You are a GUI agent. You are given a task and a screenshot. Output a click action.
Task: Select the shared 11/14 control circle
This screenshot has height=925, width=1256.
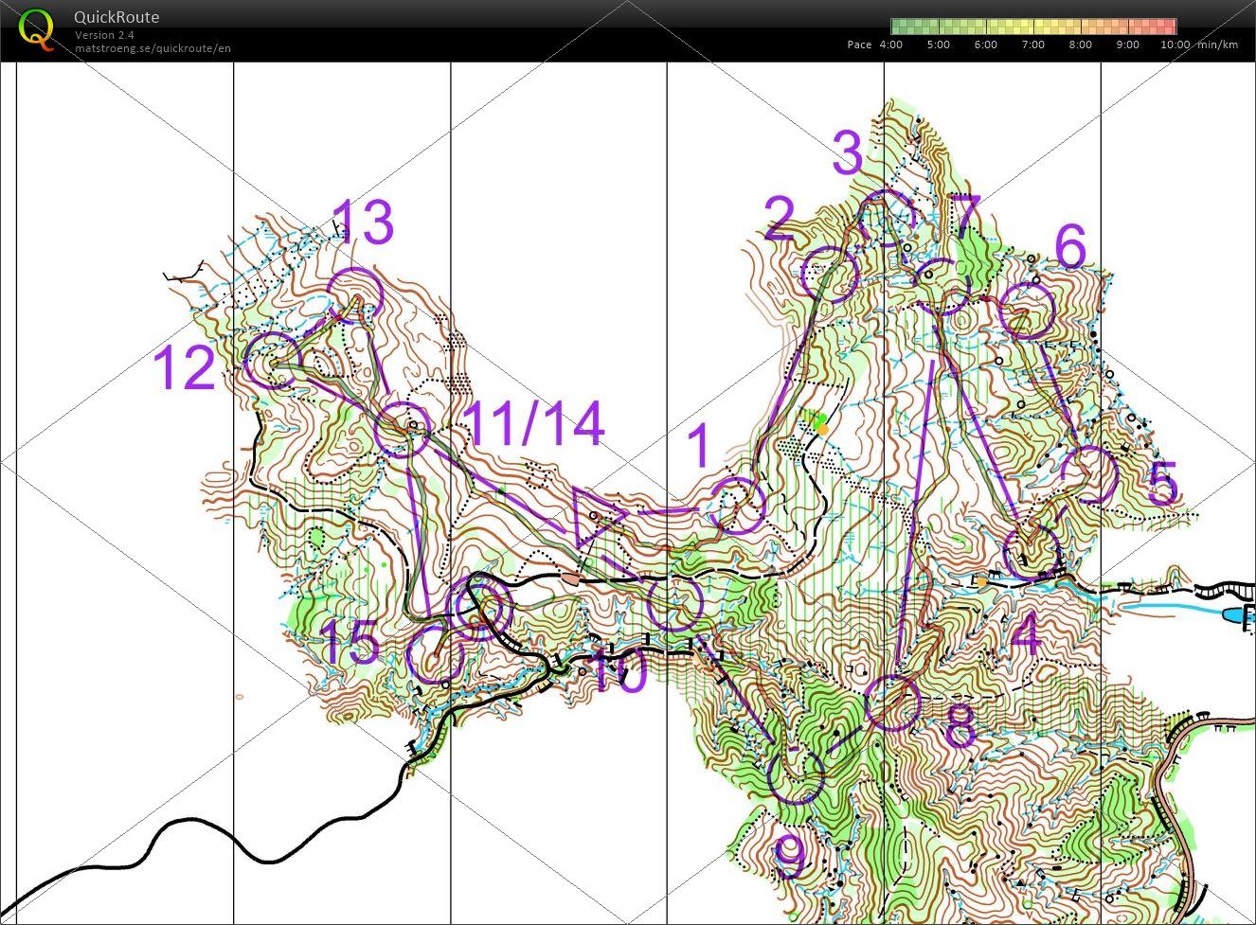pos(403,429)
